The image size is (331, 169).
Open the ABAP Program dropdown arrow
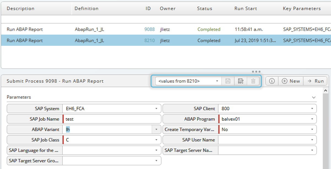[312, 119]
